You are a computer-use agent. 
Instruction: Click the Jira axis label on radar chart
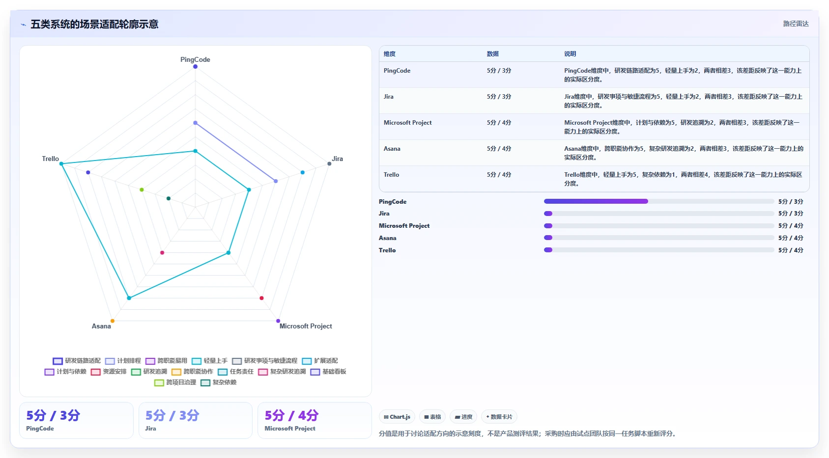(x=338, y=159)
